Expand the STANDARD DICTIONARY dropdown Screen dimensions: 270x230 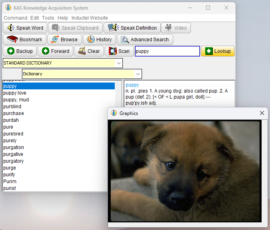point(119,63)
